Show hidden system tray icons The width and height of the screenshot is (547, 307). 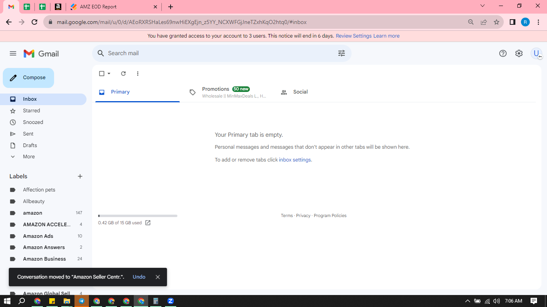click(x=467, y=301)
